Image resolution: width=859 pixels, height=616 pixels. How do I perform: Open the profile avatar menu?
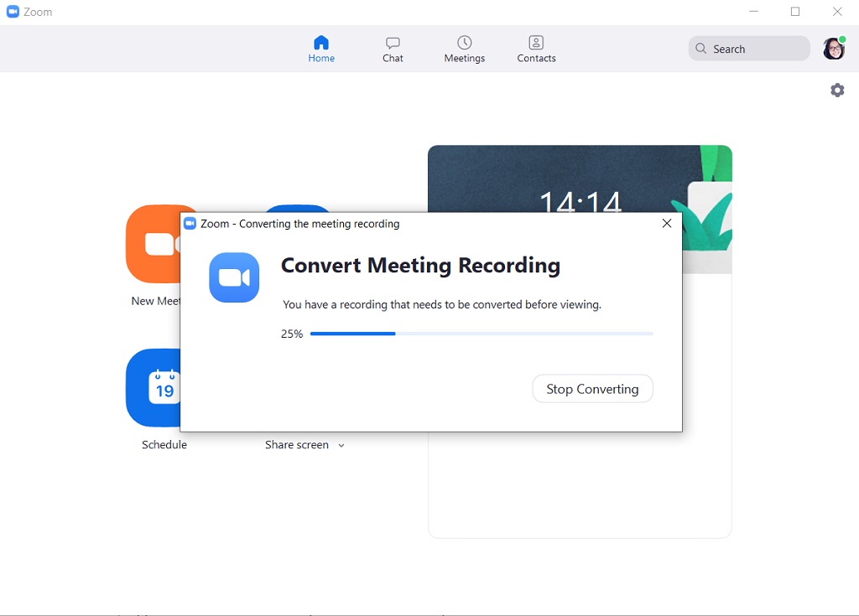833,49
